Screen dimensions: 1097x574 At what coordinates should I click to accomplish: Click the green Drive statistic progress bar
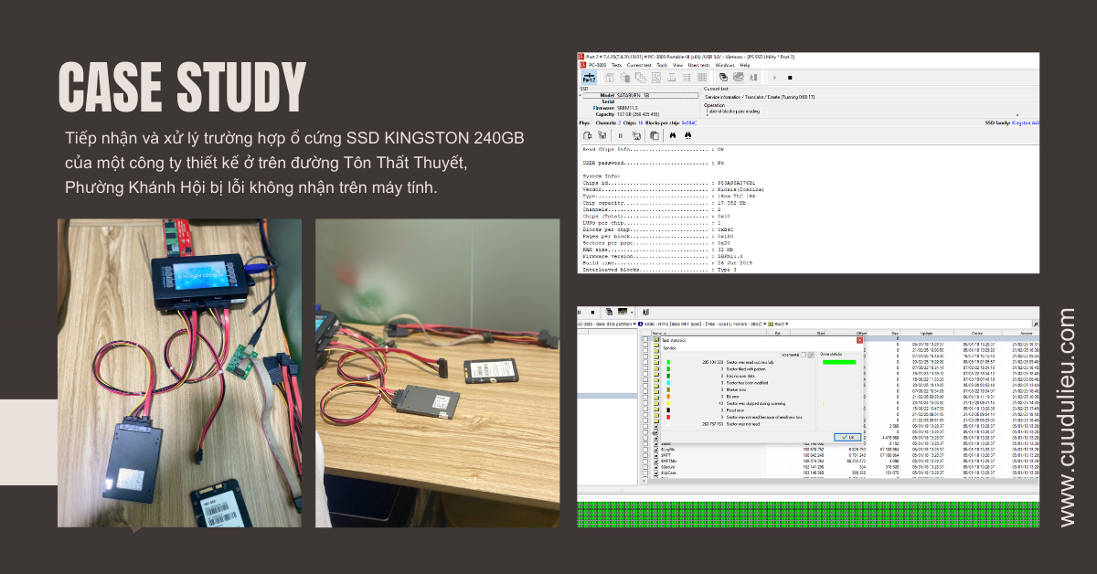click(839, 362)
